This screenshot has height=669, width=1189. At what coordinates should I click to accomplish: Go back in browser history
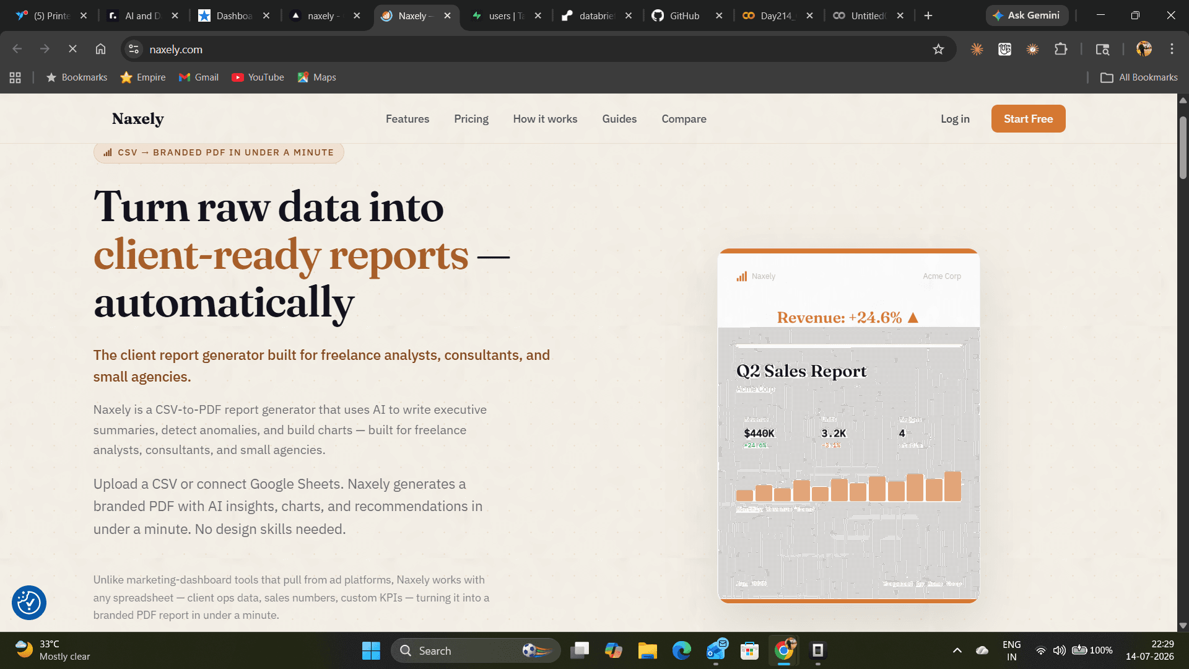tap(17, 49)
